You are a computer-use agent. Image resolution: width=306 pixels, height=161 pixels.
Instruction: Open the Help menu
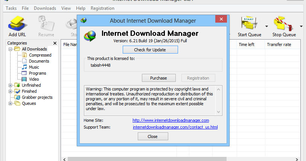tap(81, 8)
